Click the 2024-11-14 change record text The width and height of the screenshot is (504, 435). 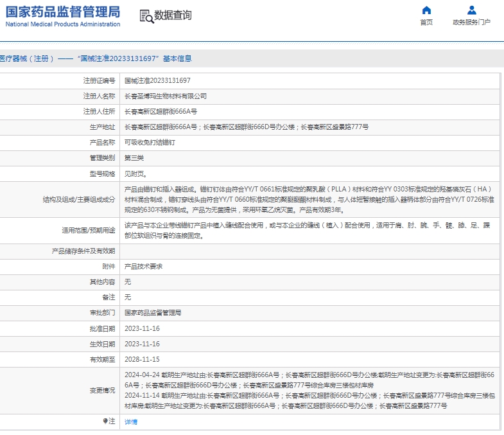pos(309,400)
